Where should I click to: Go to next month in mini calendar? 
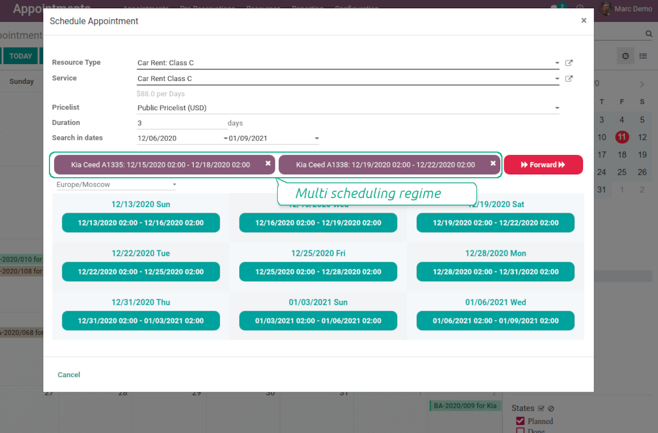(x=642, y=85)
